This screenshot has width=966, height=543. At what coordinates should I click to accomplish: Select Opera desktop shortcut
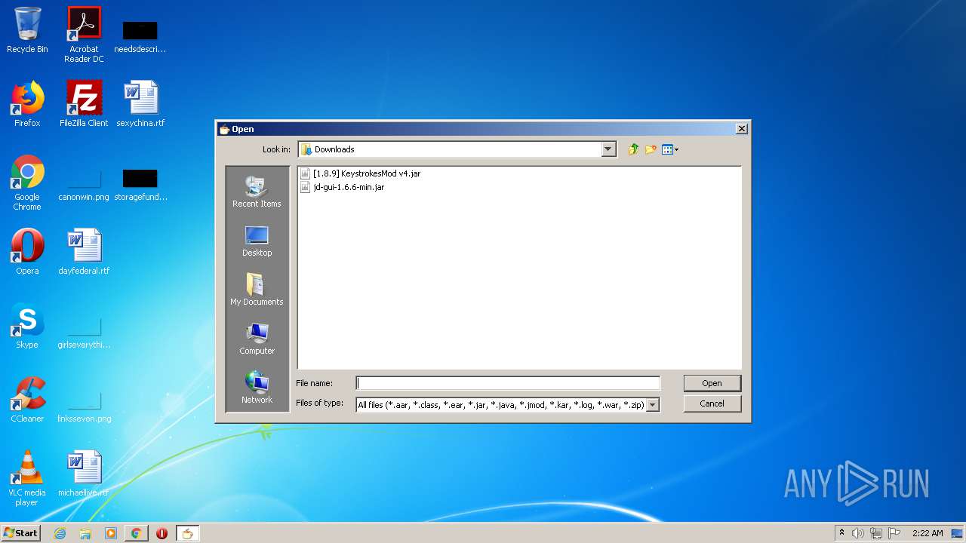point(27,252)
